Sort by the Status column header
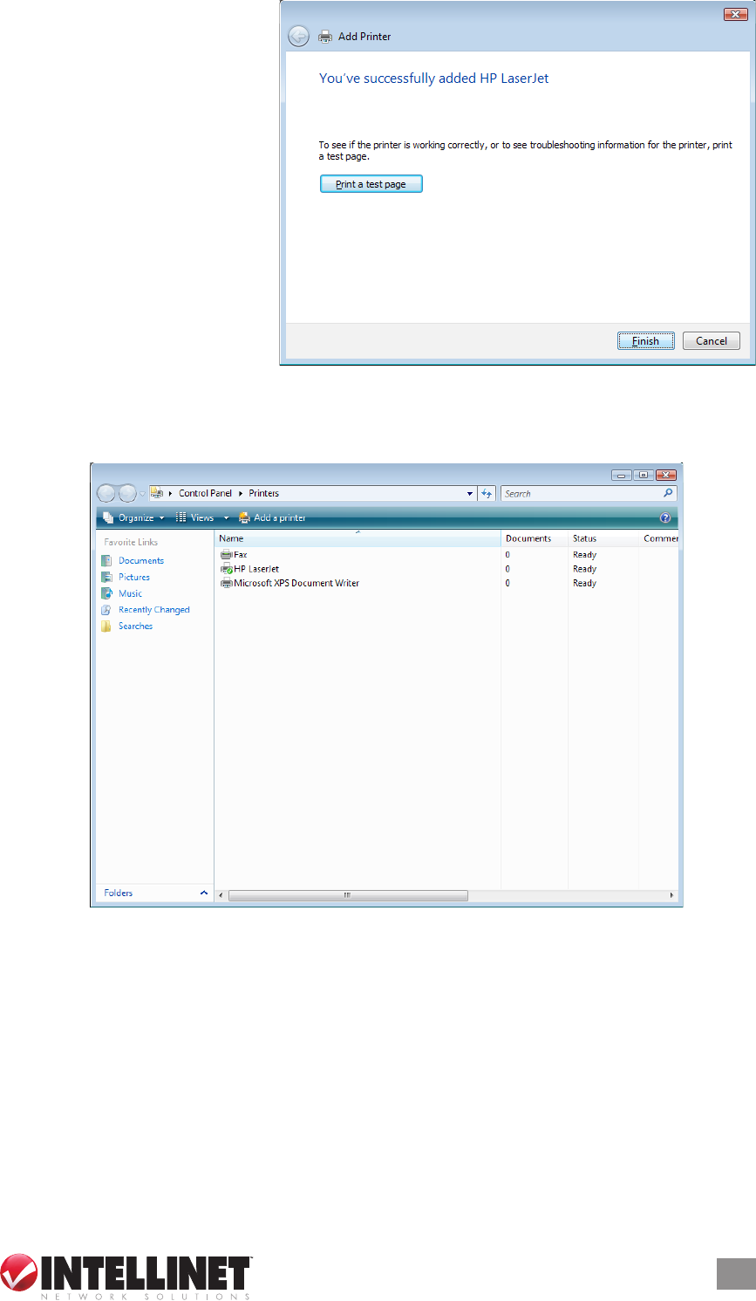The height and width of the screenshot is (1301, 756). click(x=603, y=539)
